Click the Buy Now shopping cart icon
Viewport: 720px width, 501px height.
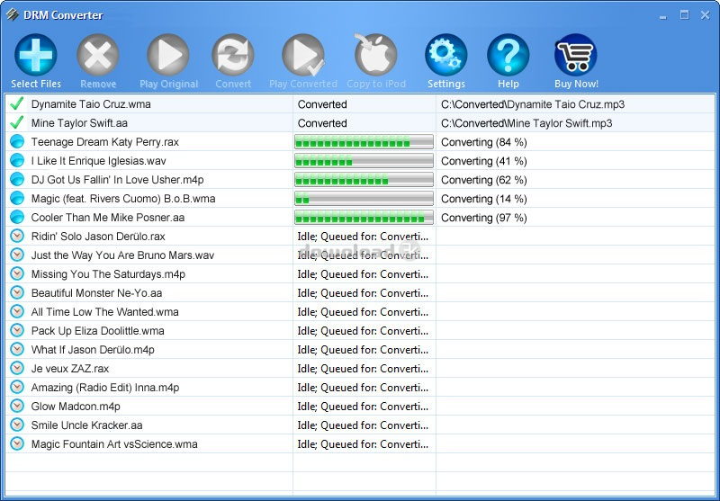click(x=576, y=56)
